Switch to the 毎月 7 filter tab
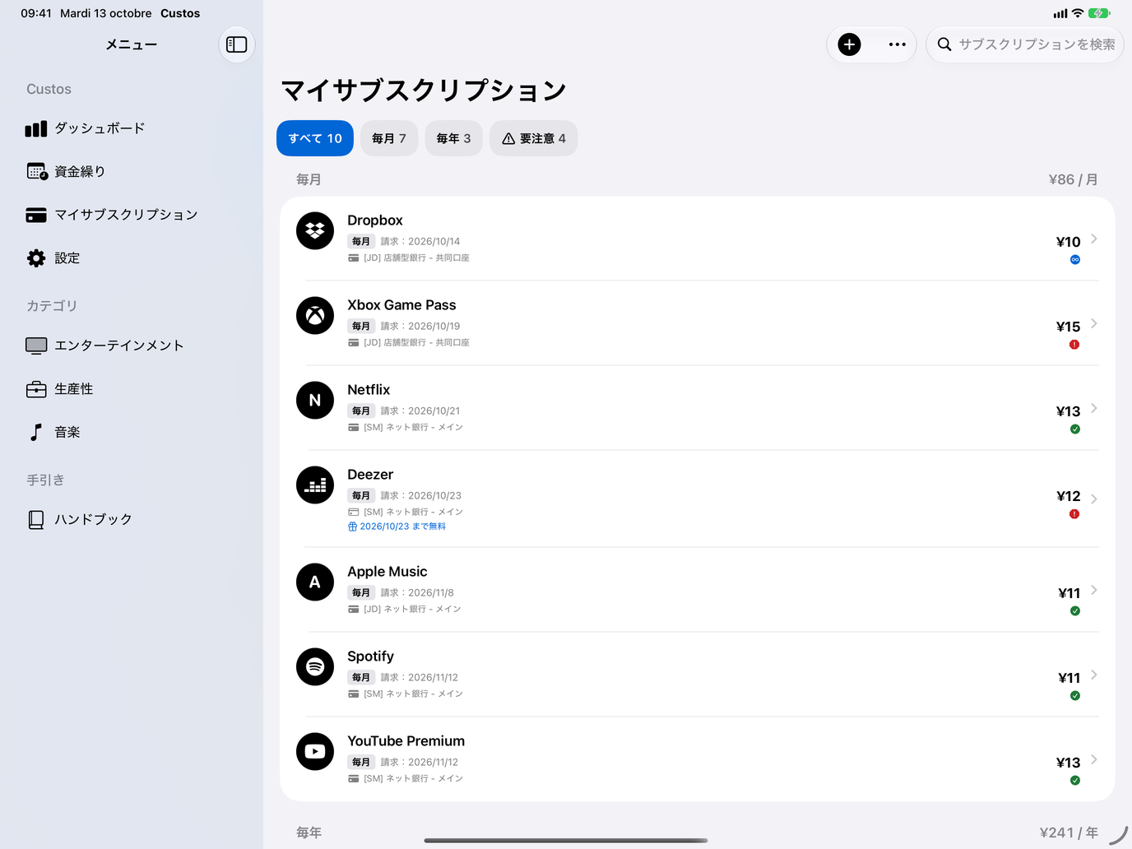This screenshot has width=1132, height=849. (389, 138)
